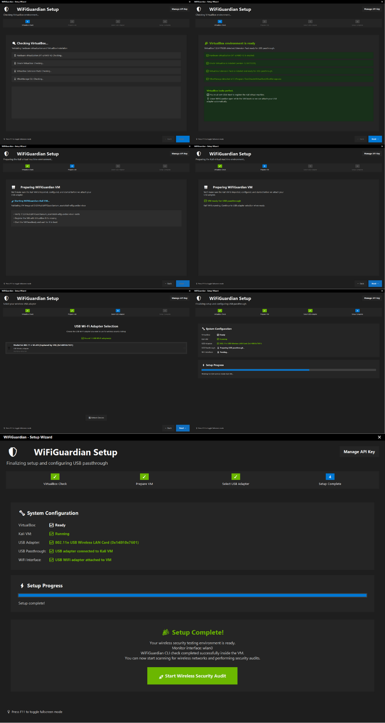Toggle checkmark for USB WiFi adapter attached to VM
This screenshot has height=723, width=385.
(x=52, y=560)
